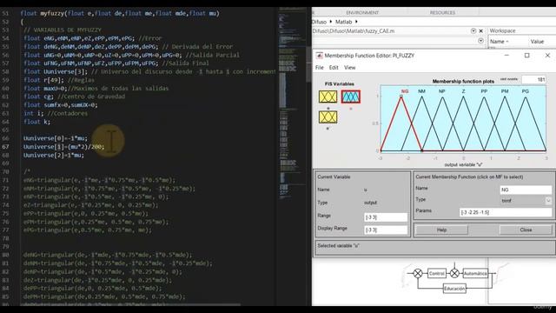Click the Display Range input field

point(386,230)
